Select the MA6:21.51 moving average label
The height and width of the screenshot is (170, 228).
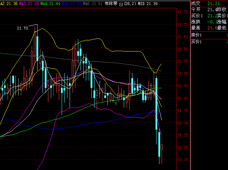(x=93, y=4)
